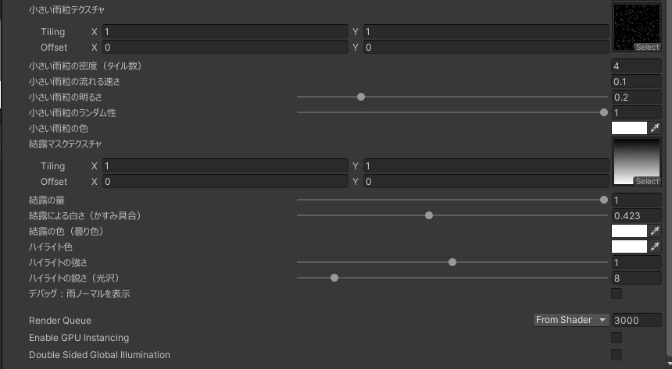
Task: Click 小さい雨粒の密度 value field
Action: point(636,66)
